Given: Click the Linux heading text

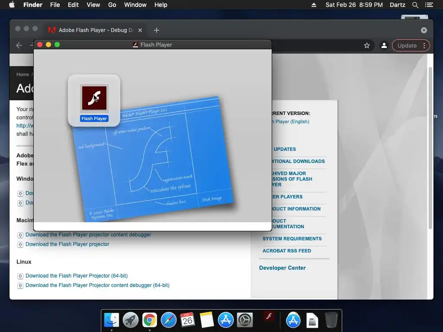Looking at the screenshot, I should [24, 262].
